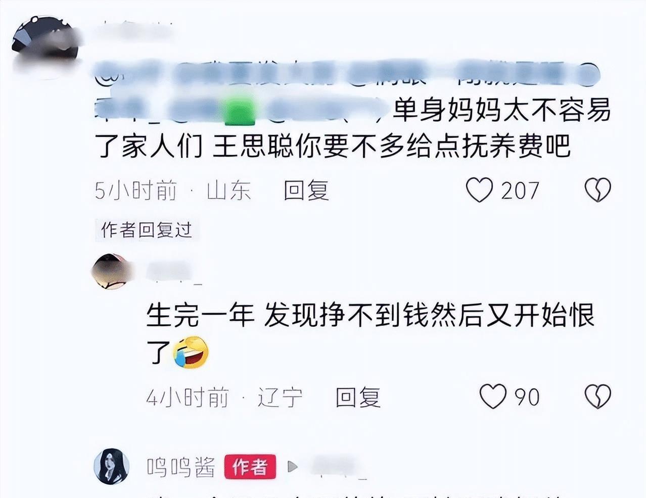Reply to the Liaoning comment

(358, 397)
